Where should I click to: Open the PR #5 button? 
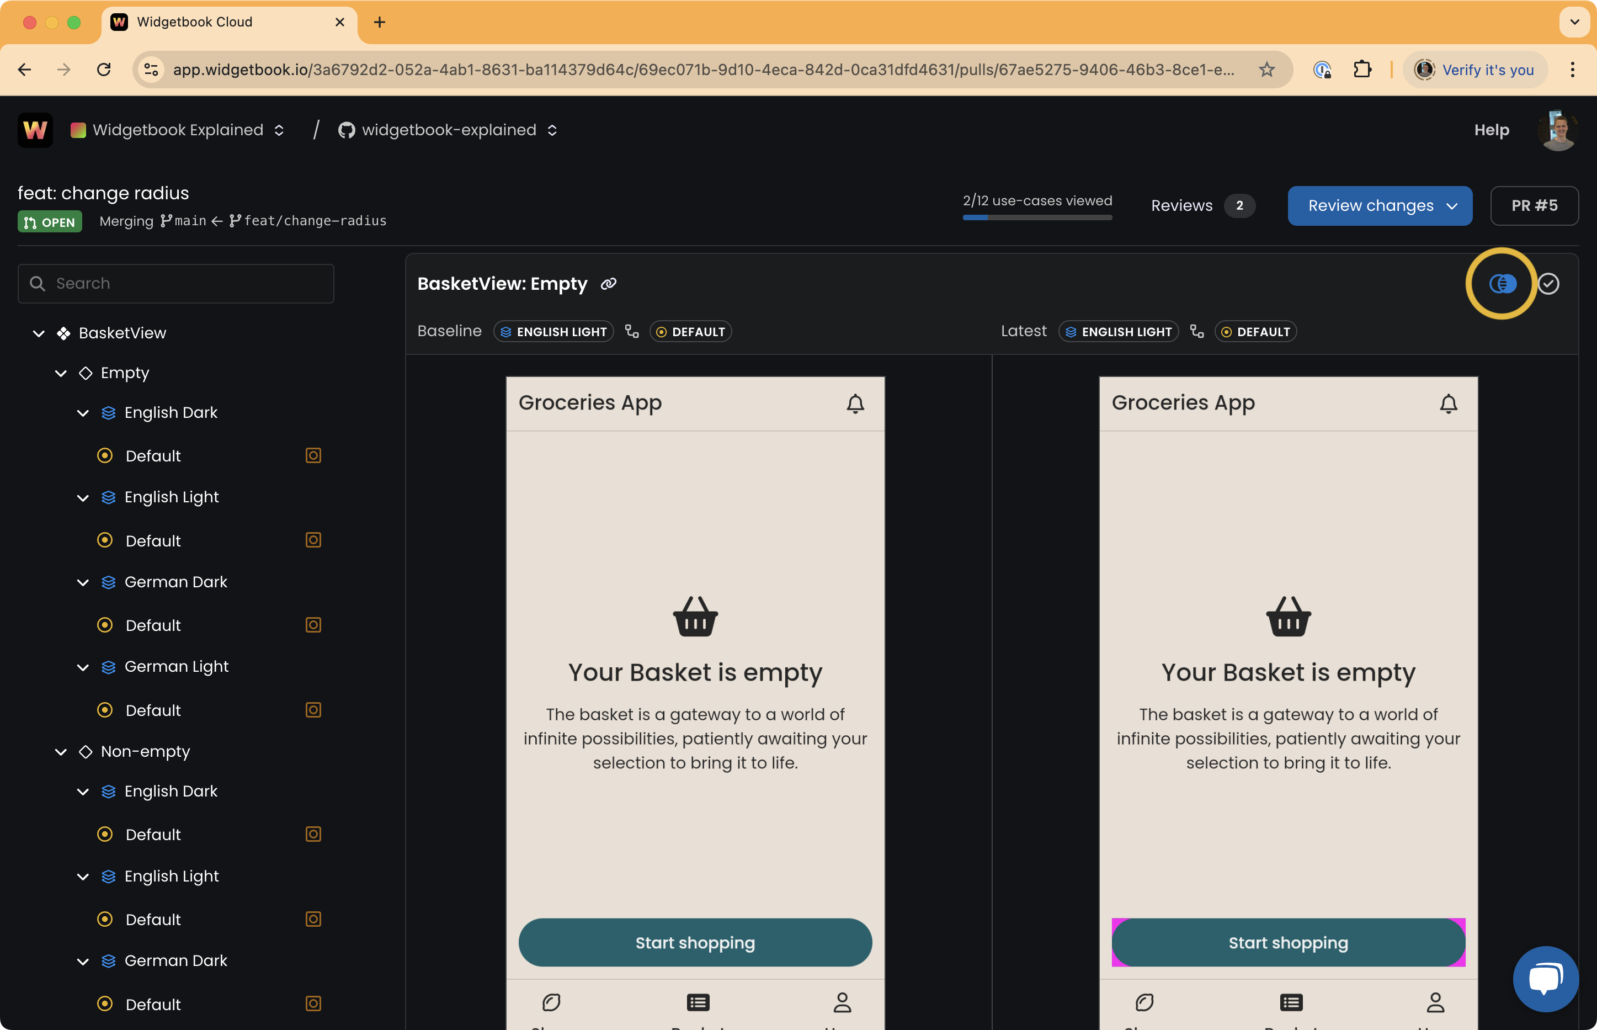coord(1534,205)
